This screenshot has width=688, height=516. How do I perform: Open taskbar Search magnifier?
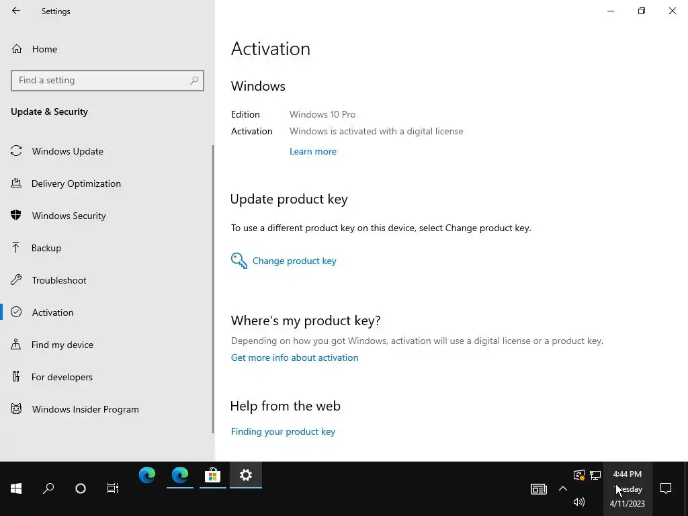[x=48, y=488]
